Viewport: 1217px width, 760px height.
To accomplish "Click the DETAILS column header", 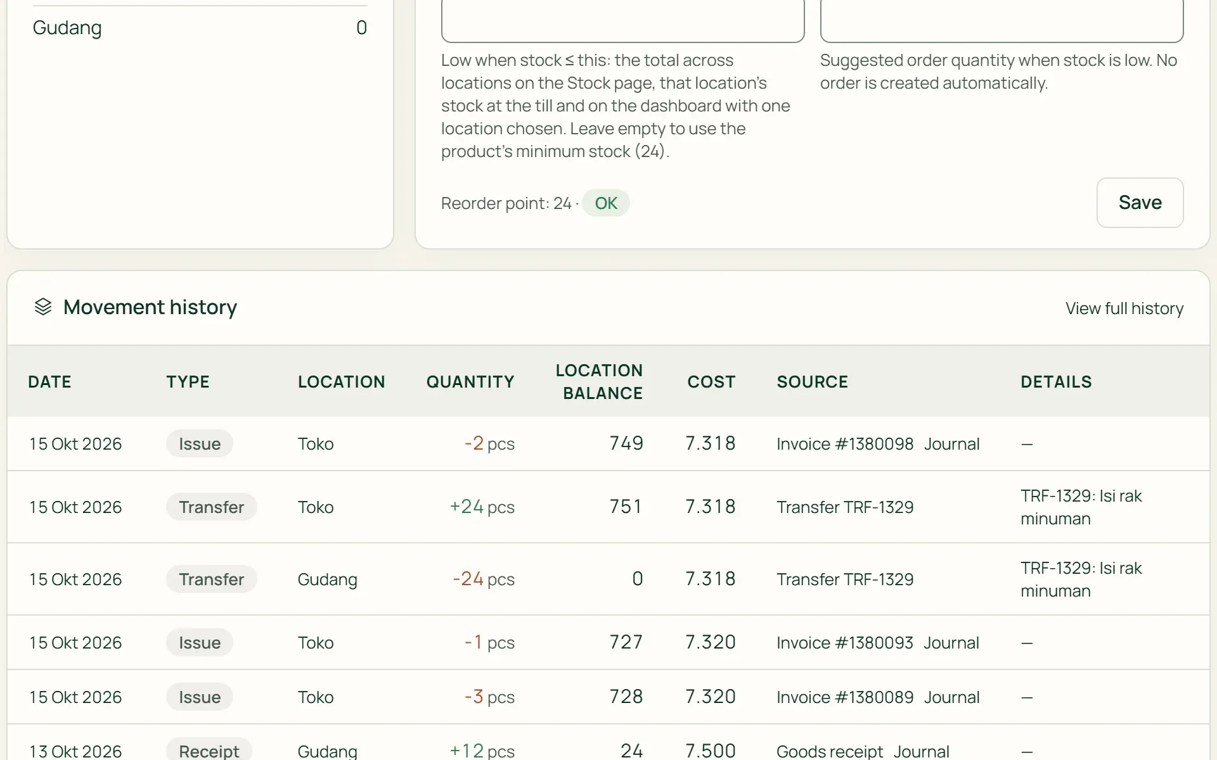I will point(1056,382).
